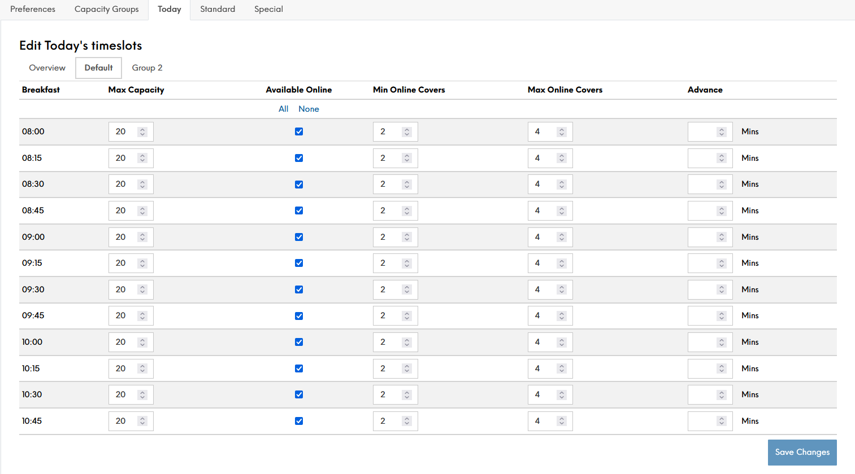Focus Min Online Covers field for 09:30
The width and height of the screenshot is (855, 474).
[x=395, y=289]
